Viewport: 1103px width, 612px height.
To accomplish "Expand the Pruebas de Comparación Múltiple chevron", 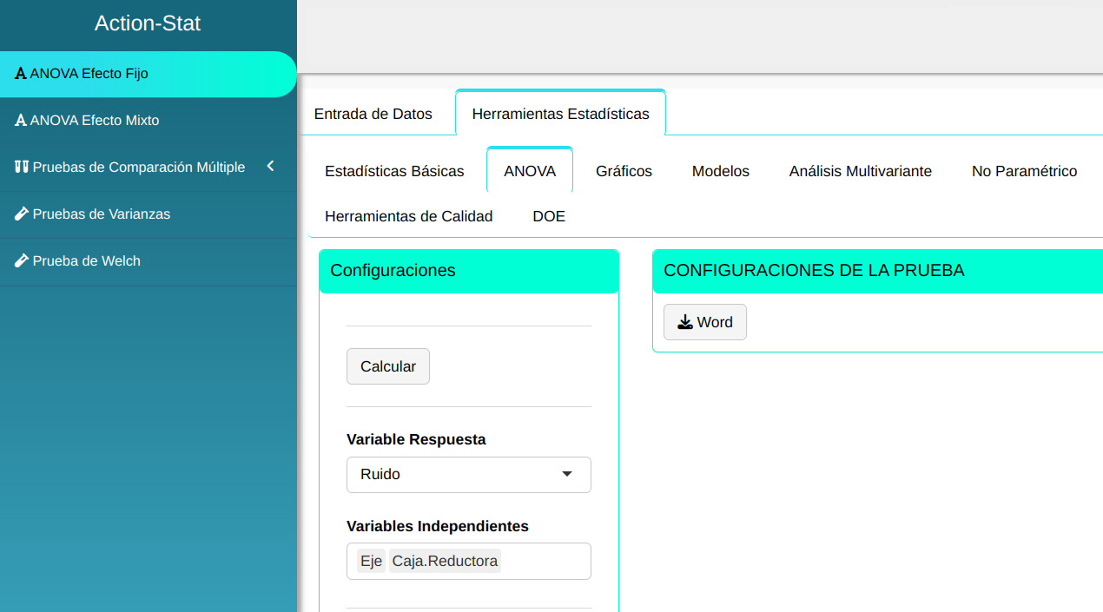I will tap(270, 167).
